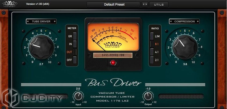Set meter mode to GR
Image resolution: width=227 pixels, height=109 pixels.
pos(75,36)
